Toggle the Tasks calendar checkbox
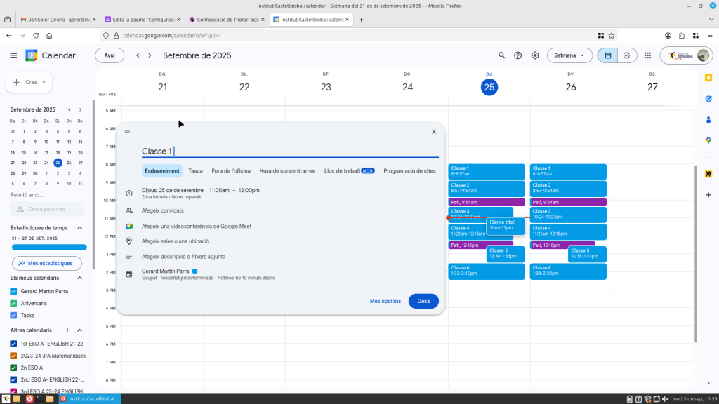This screenshot has height=404, width=719. (14, 315)
